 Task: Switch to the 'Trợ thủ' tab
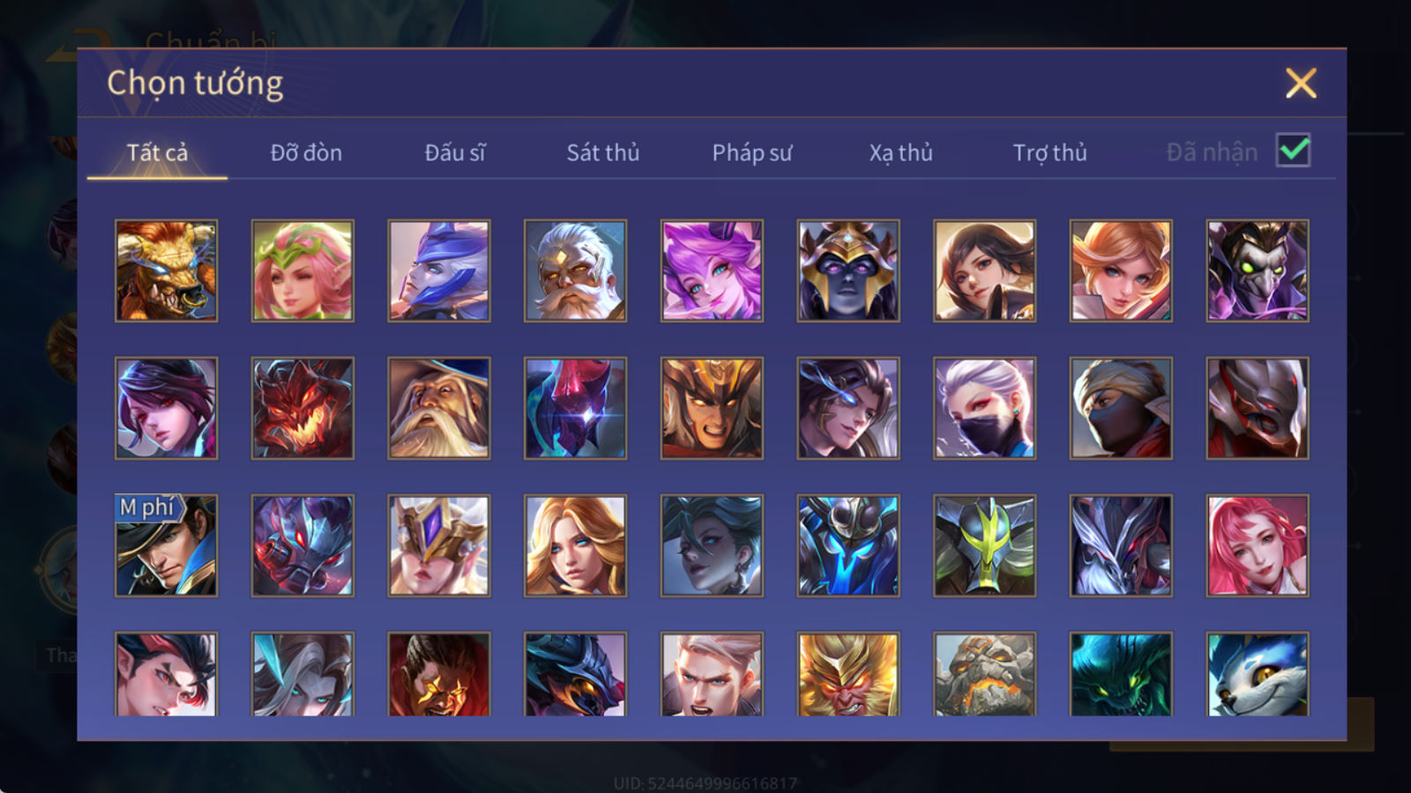(1049, 152)
